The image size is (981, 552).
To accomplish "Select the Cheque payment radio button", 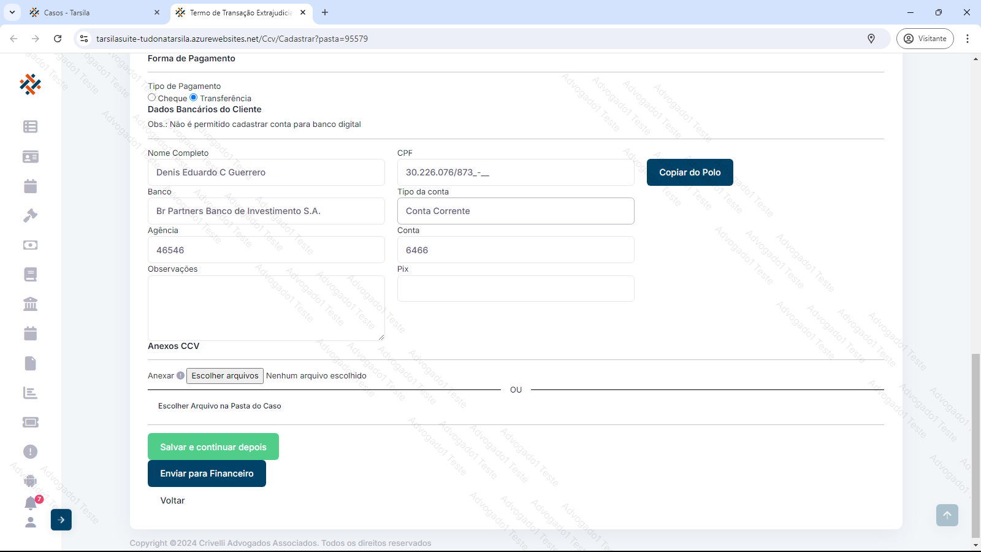I will tap(152, 98).
